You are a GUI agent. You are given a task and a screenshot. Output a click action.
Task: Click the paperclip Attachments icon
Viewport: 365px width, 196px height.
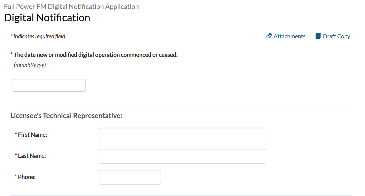click(268, 36)
